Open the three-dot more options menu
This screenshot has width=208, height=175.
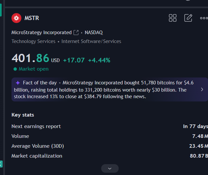tap(204, 18)
